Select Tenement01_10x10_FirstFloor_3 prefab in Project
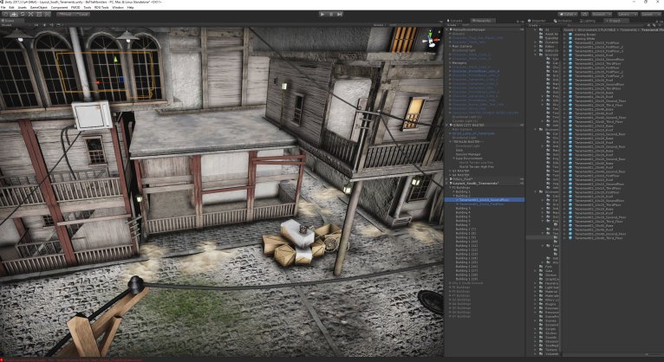The width and height of the screenshot is (664, 362). [x=599, y=51]
